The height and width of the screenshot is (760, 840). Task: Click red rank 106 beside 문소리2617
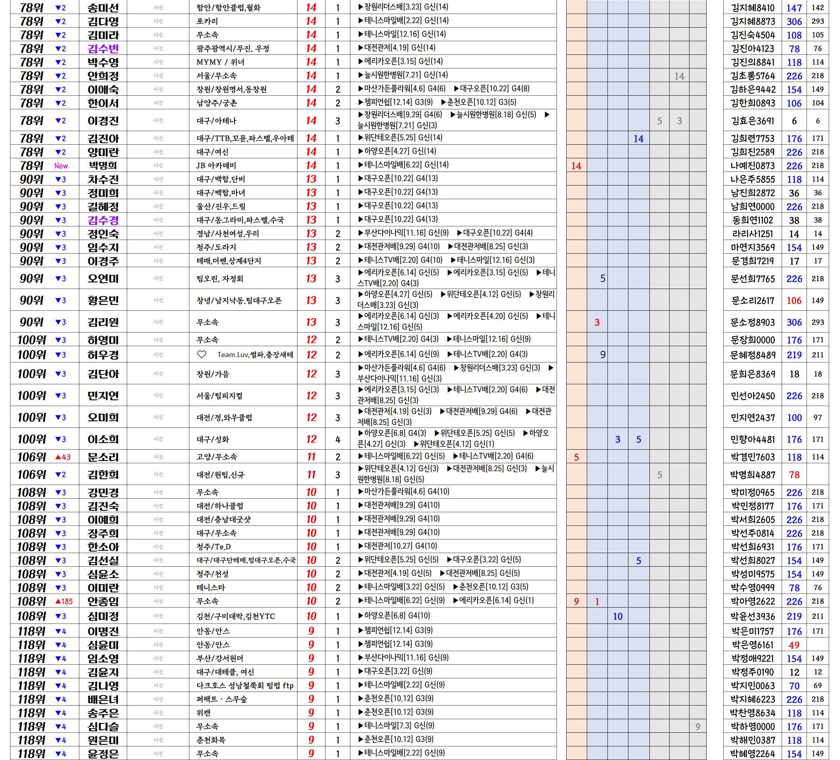pyautogui.click(x=794, y=300)
